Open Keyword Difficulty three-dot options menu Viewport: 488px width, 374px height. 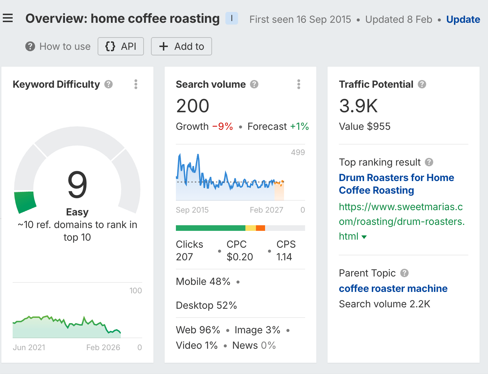click(136, 84)
